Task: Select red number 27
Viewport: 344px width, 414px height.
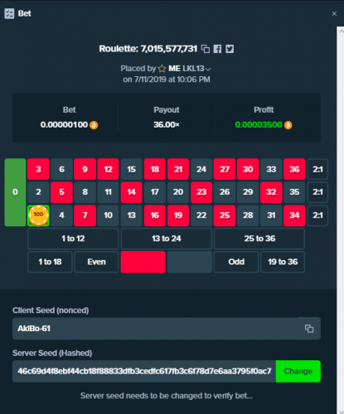Action: 225,169
